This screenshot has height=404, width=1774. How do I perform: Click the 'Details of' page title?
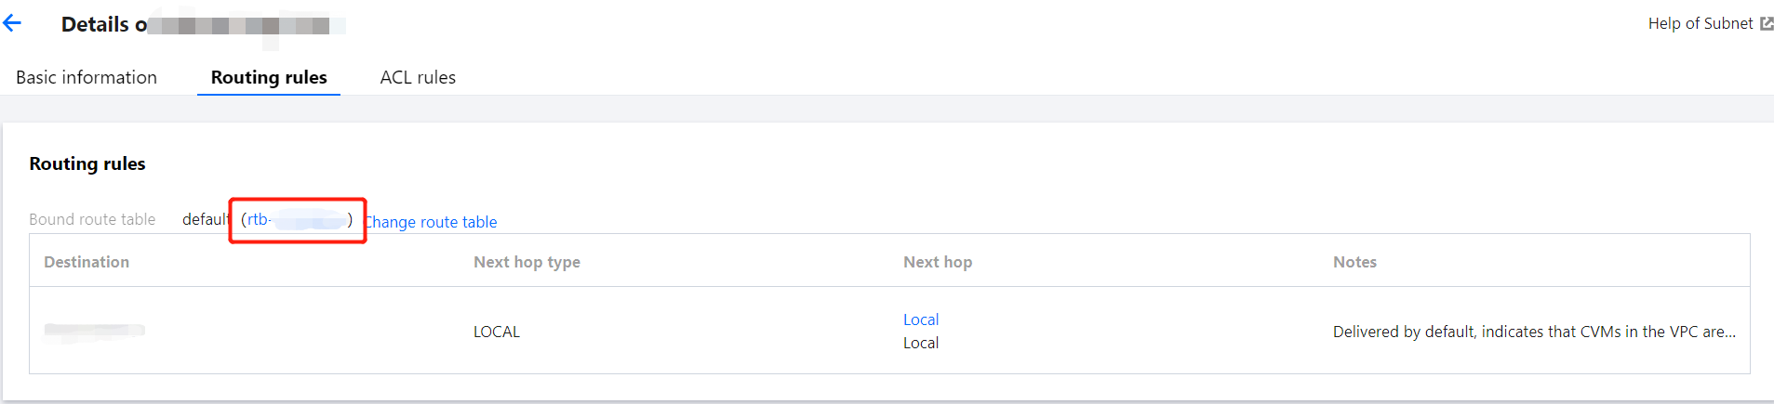click(x=103, y=25)
